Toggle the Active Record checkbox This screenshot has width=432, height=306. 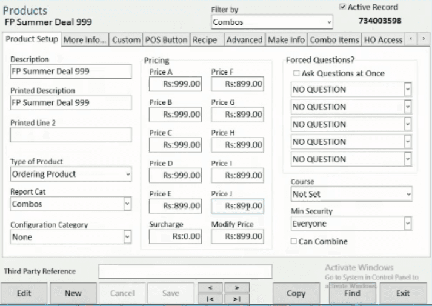[343, 7]
